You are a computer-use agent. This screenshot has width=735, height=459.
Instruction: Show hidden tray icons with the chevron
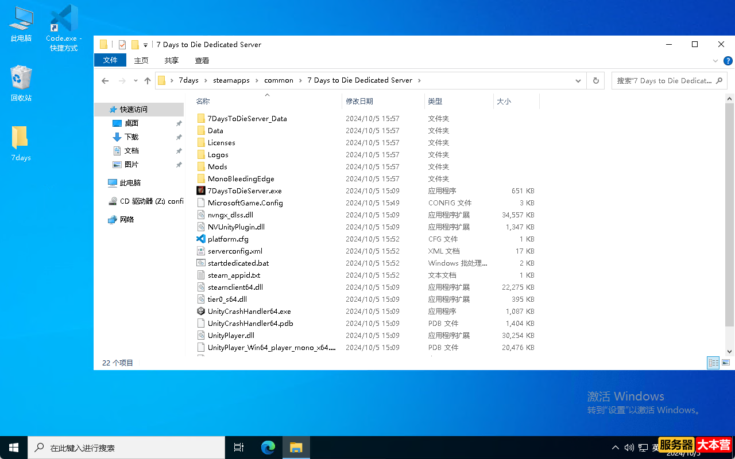click(x=616, y=448)
